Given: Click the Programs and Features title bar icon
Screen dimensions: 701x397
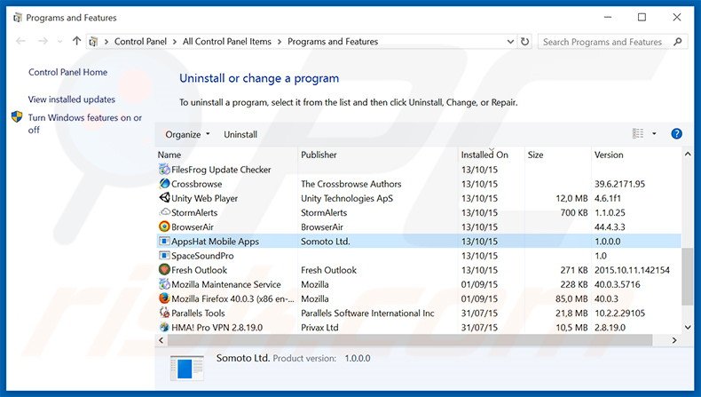Looking at the screenshot, I should (18, 18).
